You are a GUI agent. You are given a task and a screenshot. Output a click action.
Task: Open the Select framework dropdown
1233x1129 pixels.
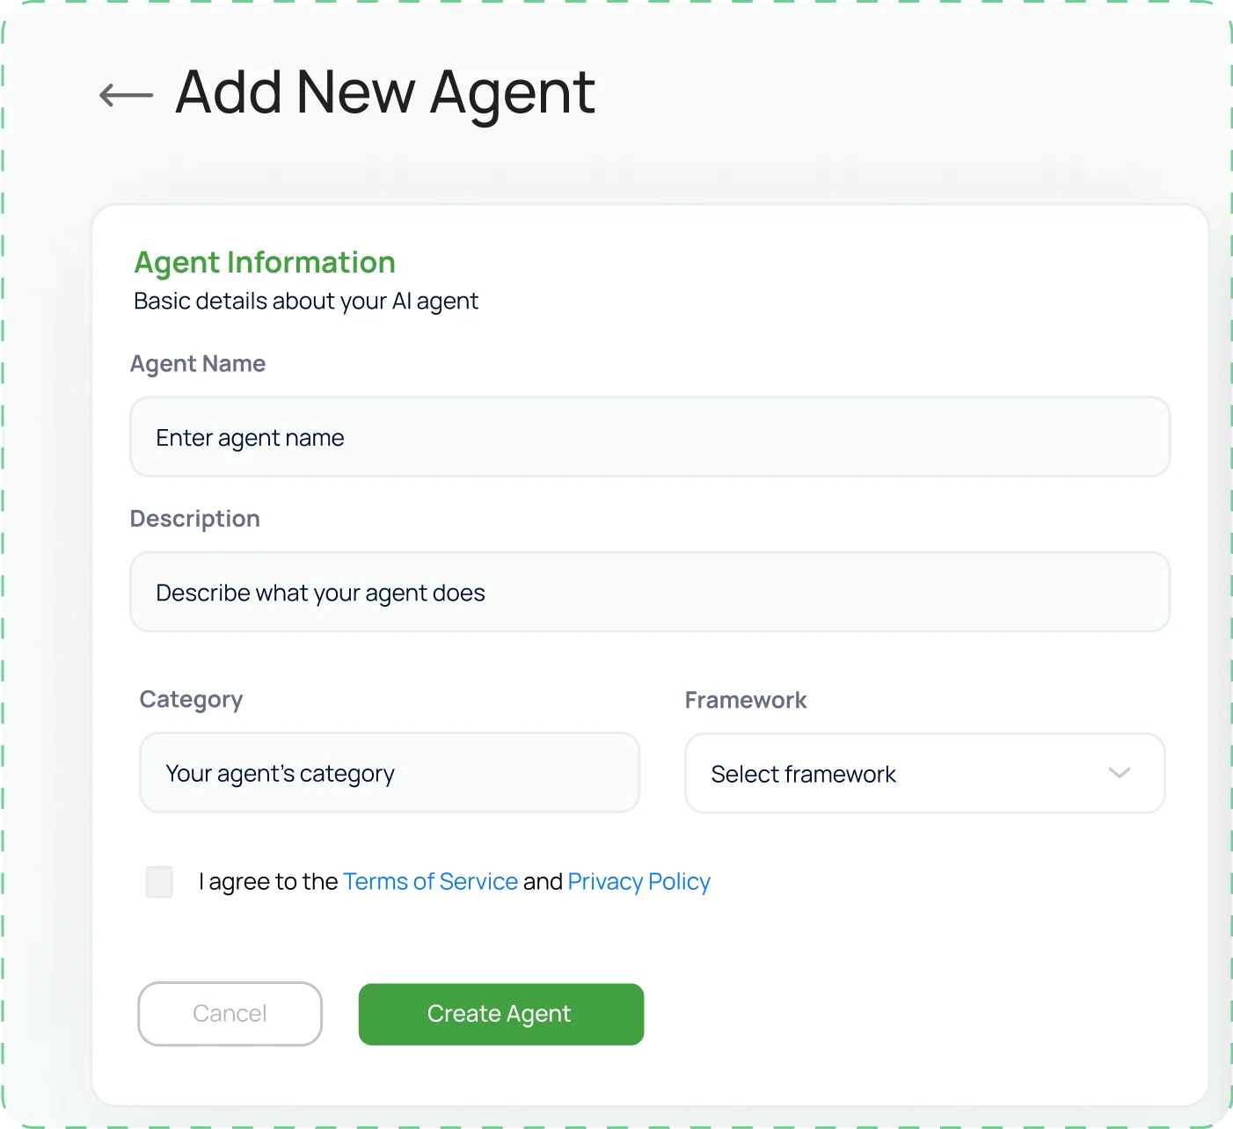tap(923, 774)
